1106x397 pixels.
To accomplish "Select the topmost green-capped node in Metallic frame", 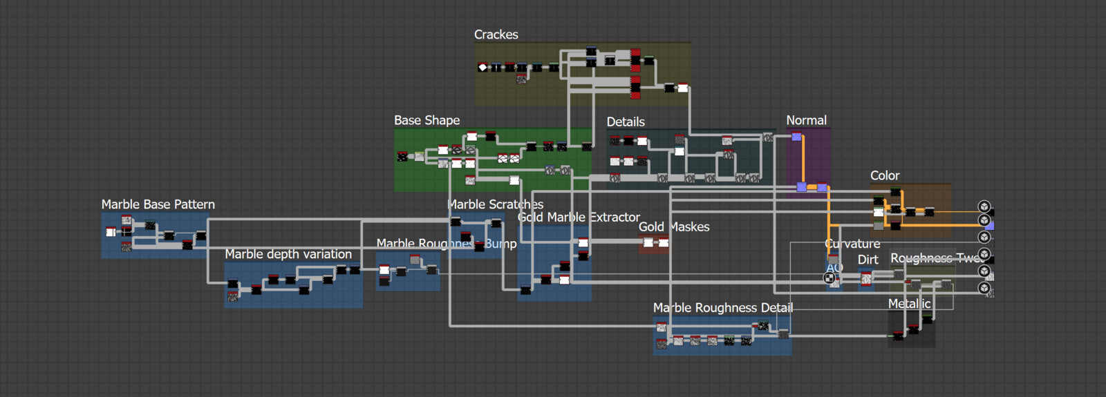I will click(927, 318).
